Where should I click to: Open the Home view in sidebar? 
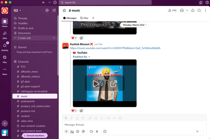pos(5,23)
